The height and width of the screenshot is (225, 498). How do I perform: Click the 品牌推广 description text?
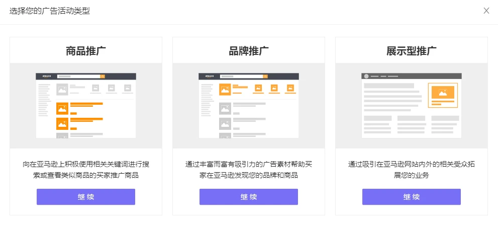(249, 170)
